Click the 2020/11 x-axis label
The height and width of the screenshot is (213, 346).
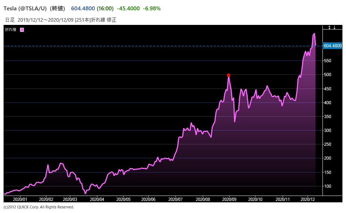coord(283,199)
